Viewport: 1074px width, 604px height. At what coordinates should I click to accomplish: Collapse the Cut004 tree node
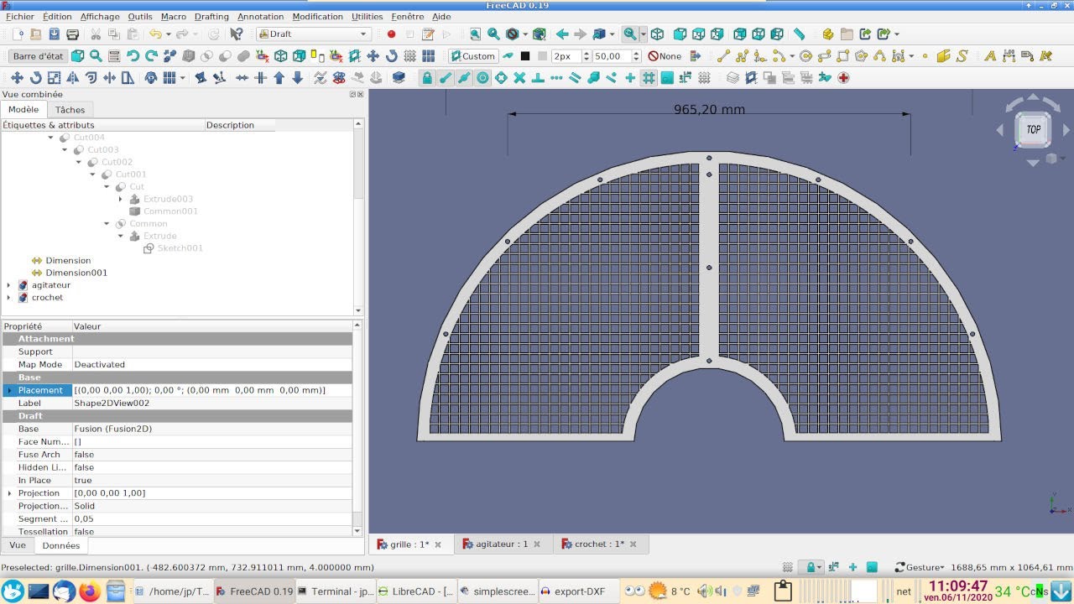[51, 138]
